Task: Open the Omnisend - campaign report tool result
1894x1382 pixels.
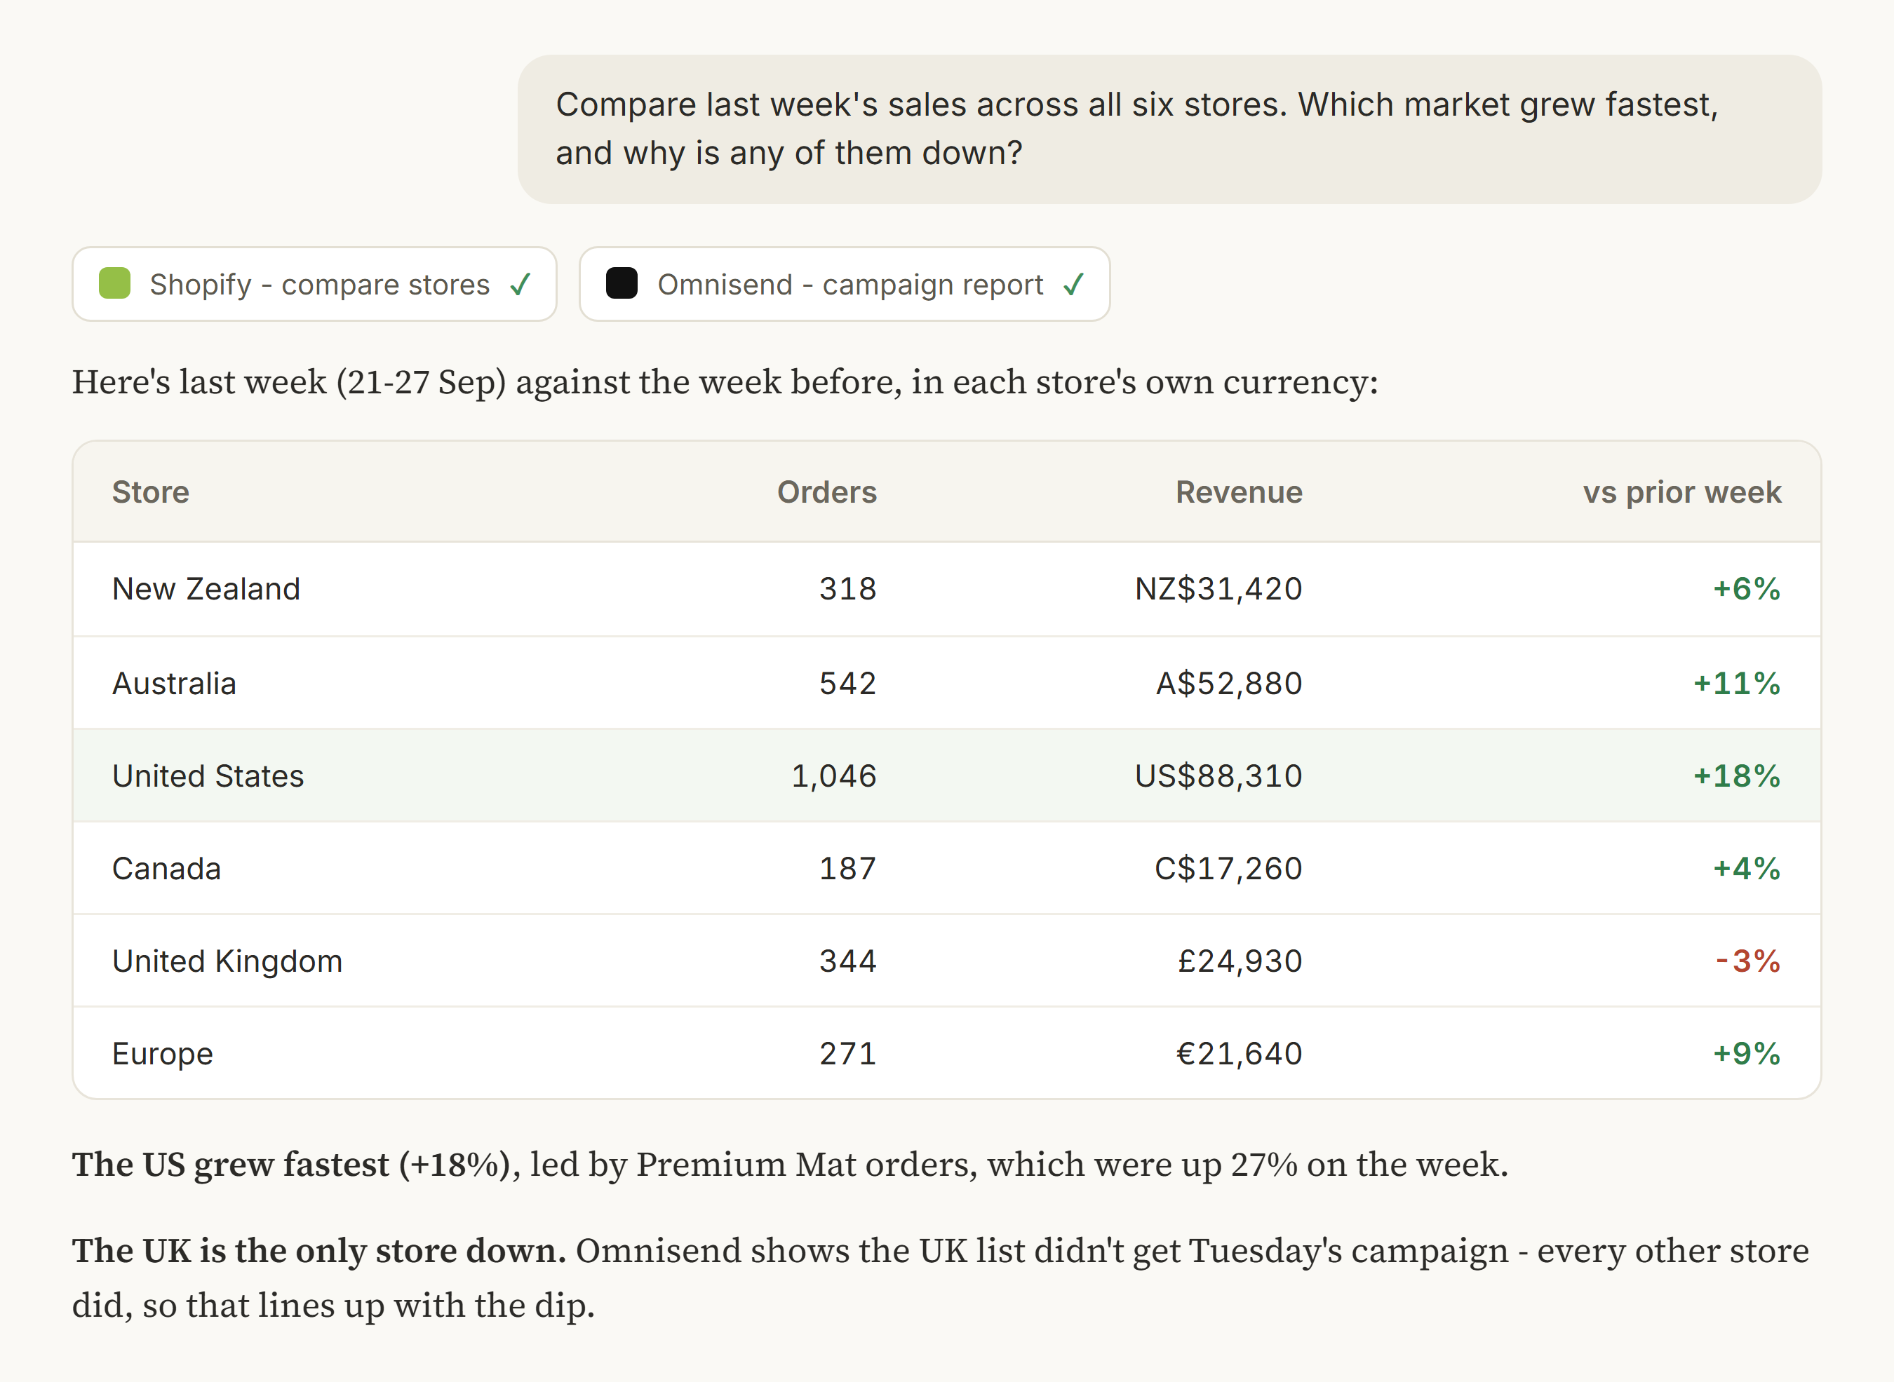Action: (845, 283)
